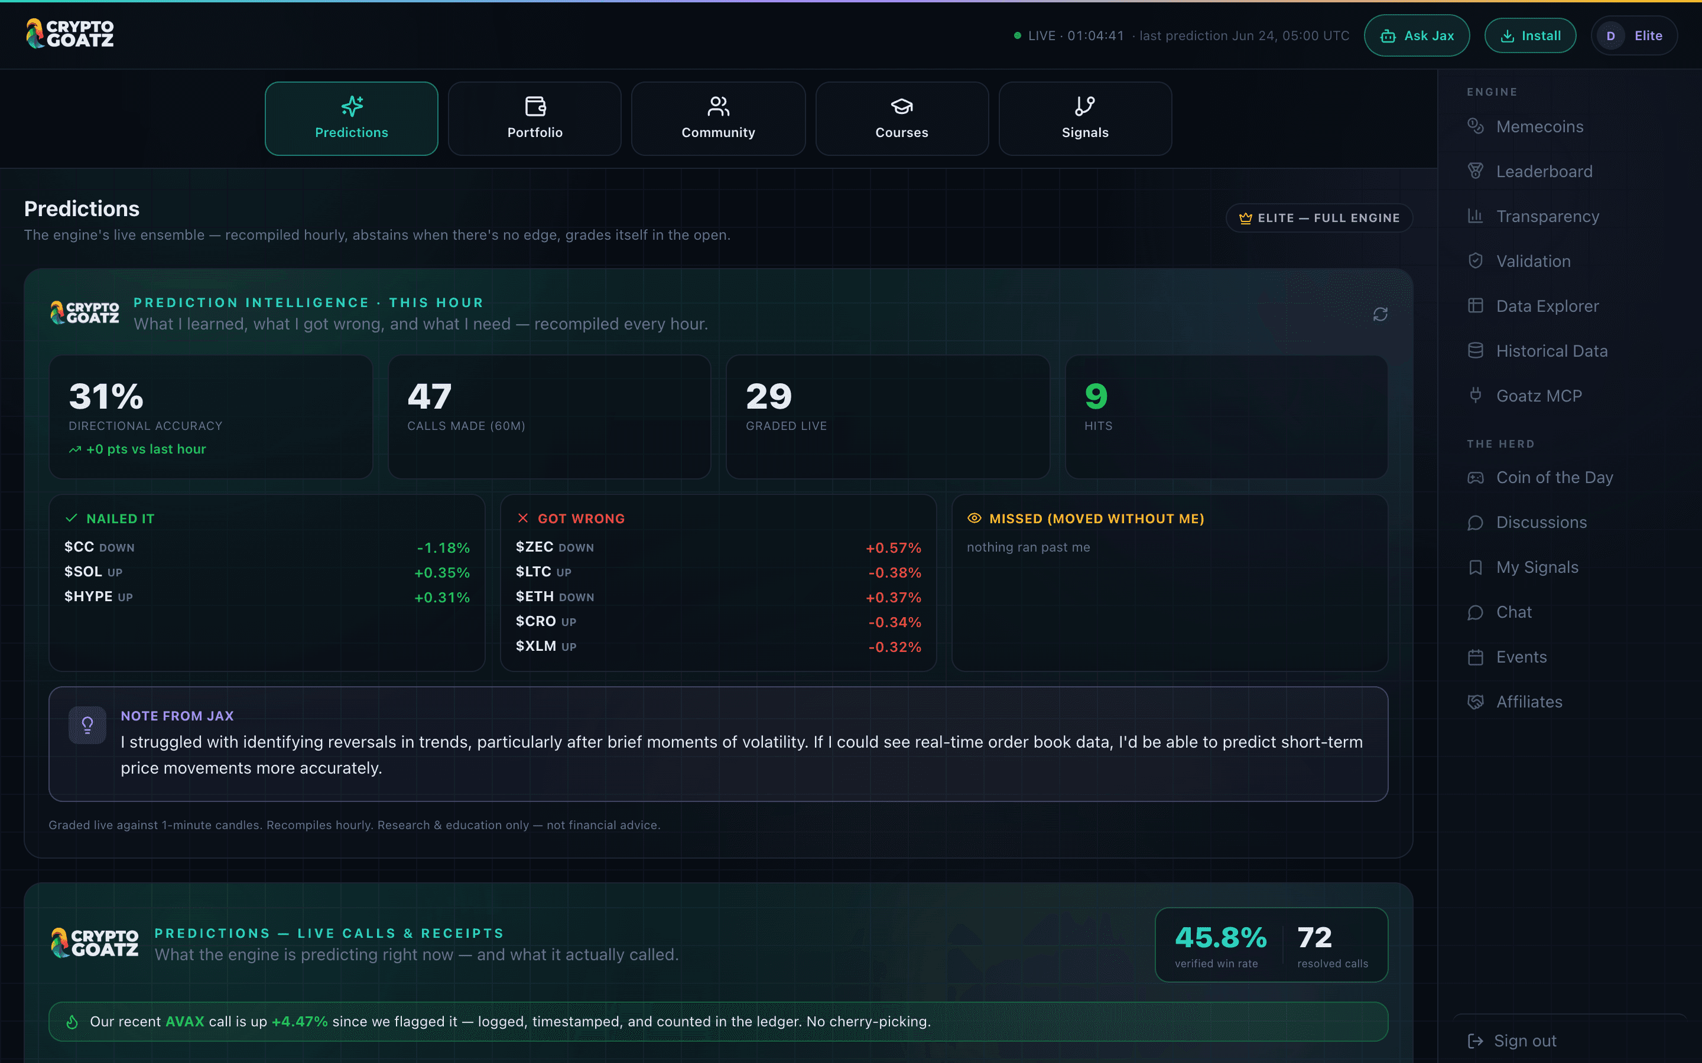This screenshot has width=1702, height=1063.
Task: Go to Transparency page
Action: click(1547, 216)
